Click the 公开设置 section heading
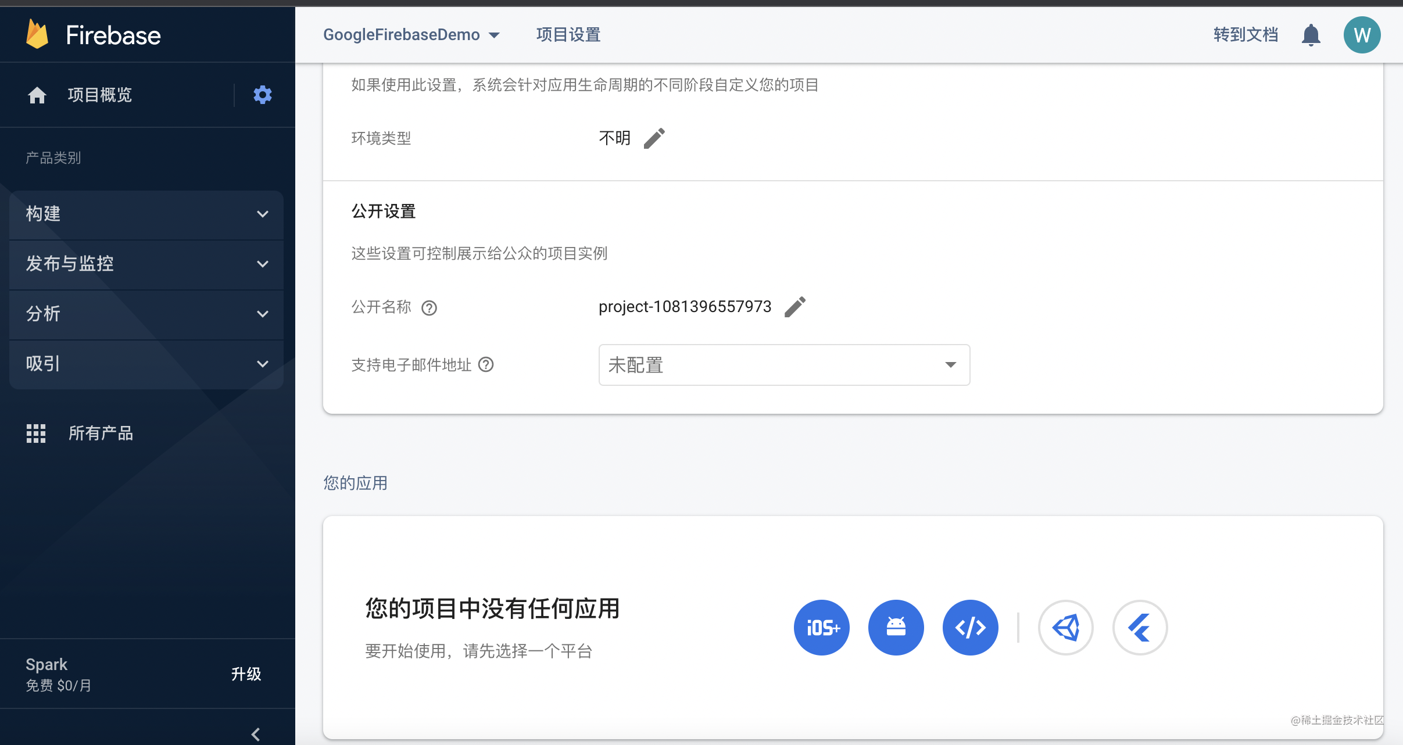Viewport: 1403px width, 745px height. pos(384,212)
